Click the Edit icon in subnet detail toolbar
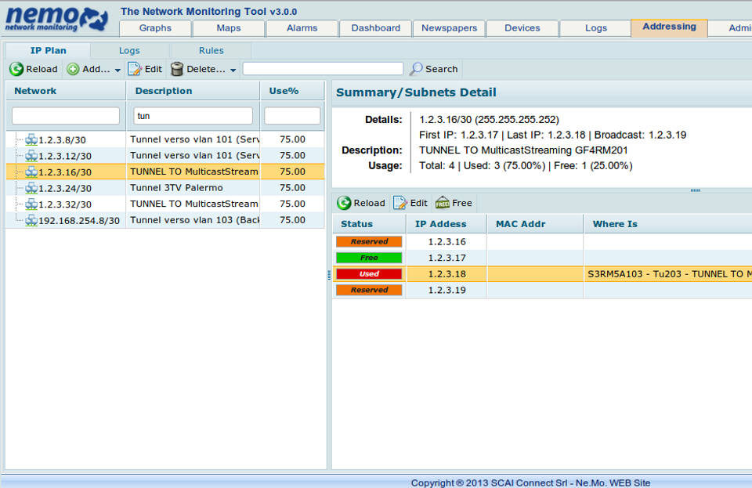The width and height of the screenshot is (752, 488). tap(400, 203)
